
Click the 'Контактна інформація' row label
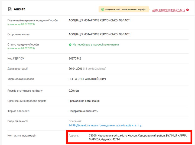pyautogui.click(x=22, y=136)
